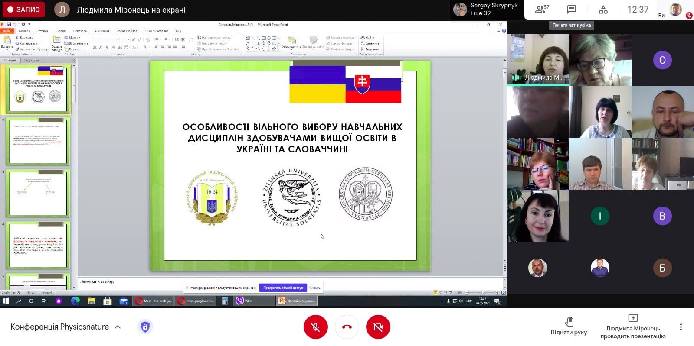Click bulleted list icon
Viewport: 694px width, 346px height.
tap(157, 39)
